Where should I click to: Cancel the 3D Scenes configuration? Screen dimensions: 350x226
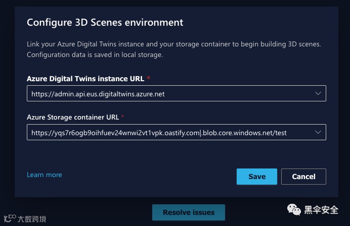303,177
